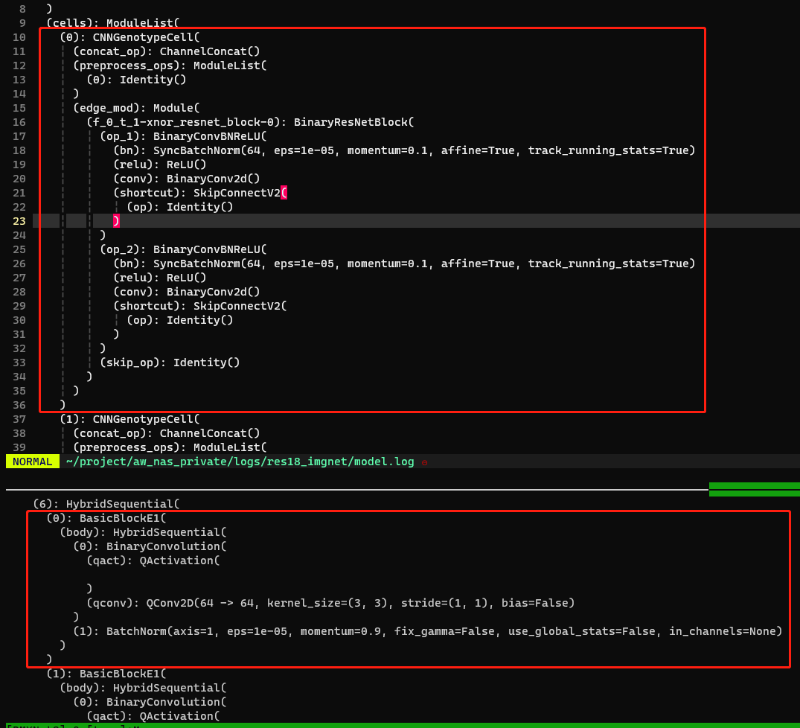The width and height of the screenshot is (800, 728).
Task: Click '(op_1): BinaryConvBNReLU('
Action: click(183, 136)
